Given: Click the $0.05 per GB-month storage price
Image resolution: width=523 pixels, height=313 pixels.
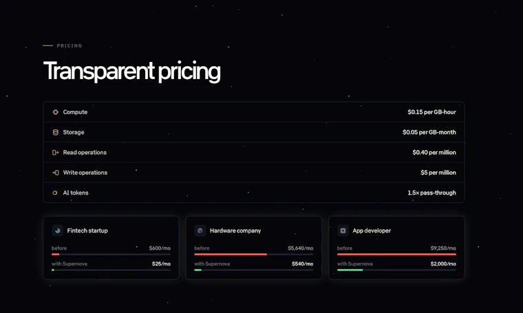Looking at the screenshot, I should pos(429,132).
